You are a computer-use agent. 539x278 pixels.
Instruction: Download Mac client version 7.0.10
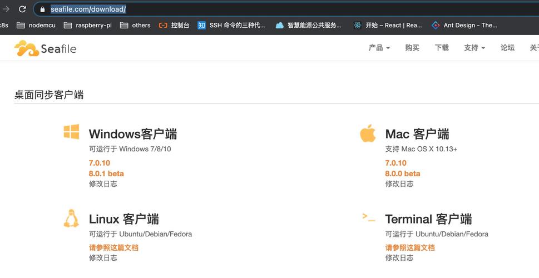[395, 163]
